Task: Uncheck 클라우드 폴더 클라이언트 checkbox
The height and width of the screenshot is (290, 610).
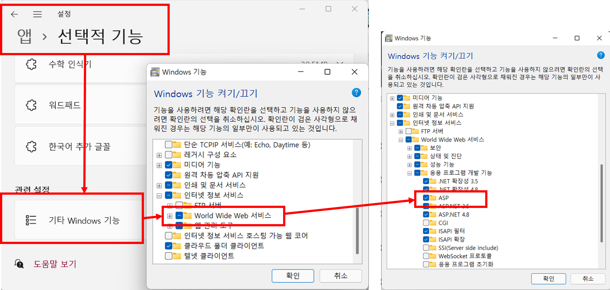Action: point(169,245)
